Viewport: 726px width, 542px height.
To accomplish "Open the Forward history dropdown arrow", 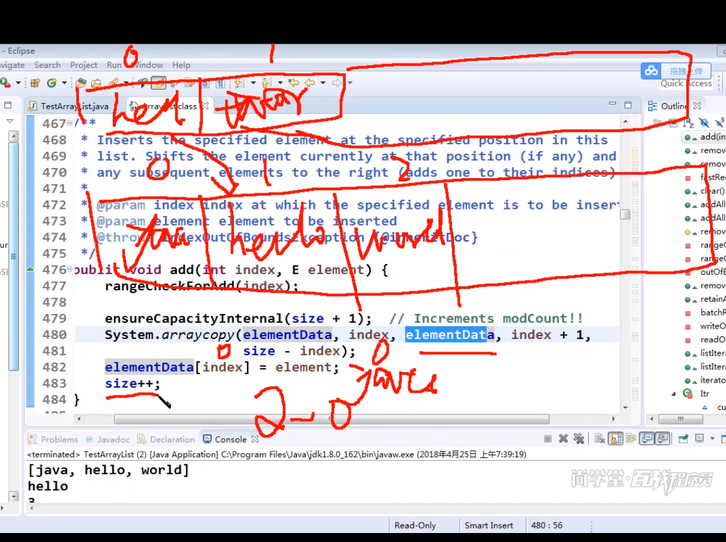I will [350, 83].
